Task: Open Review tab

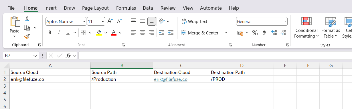Action: click(x=168, y=8)
